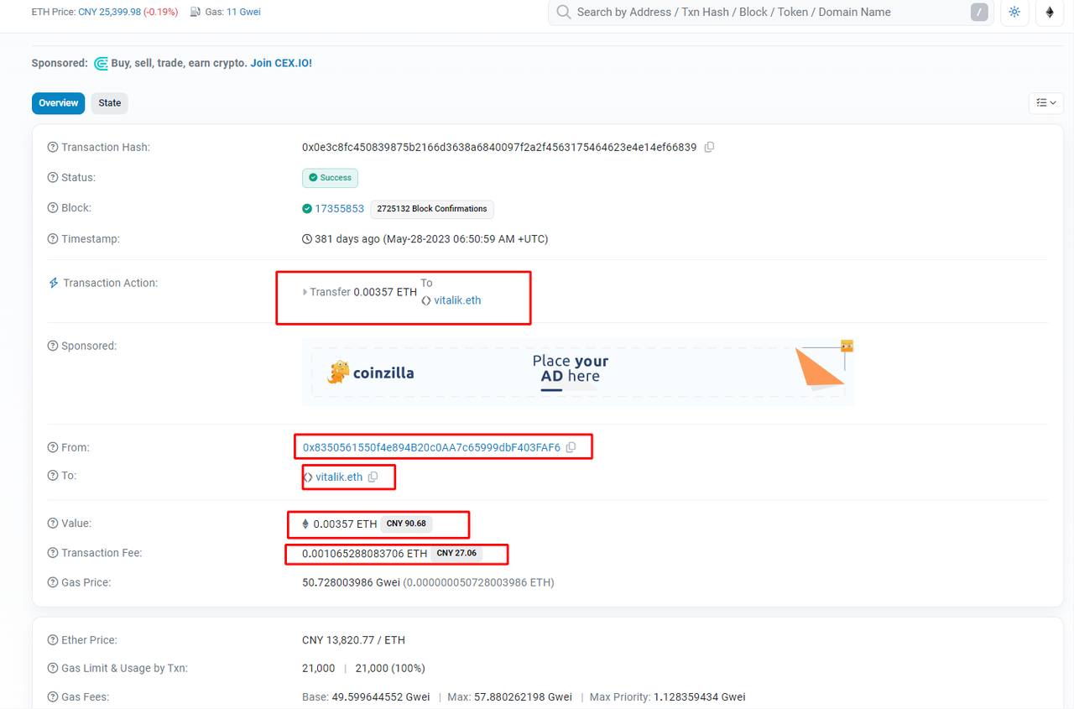
Task: Click the Coinzilla Place your AD banner
Action: [x=577, y=373]
